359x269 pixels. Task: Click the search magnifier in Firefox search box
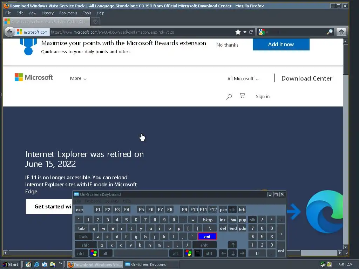pos(330,32)
